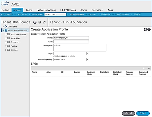Click the Tags text field

(70, 53)
